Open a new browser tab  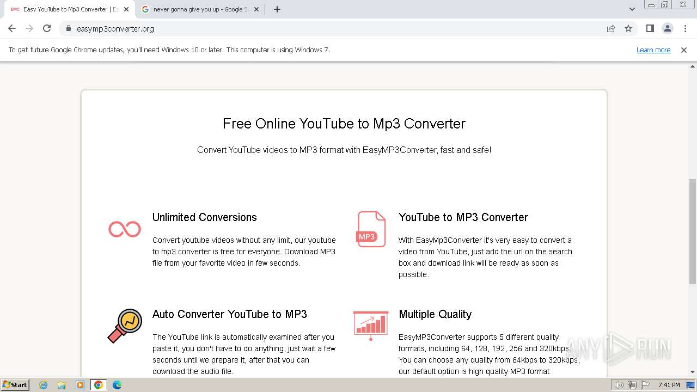click(277, 9)
